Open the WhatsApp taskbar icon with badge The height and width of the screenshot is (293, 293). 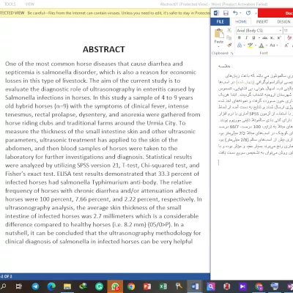tap(115, 286)
